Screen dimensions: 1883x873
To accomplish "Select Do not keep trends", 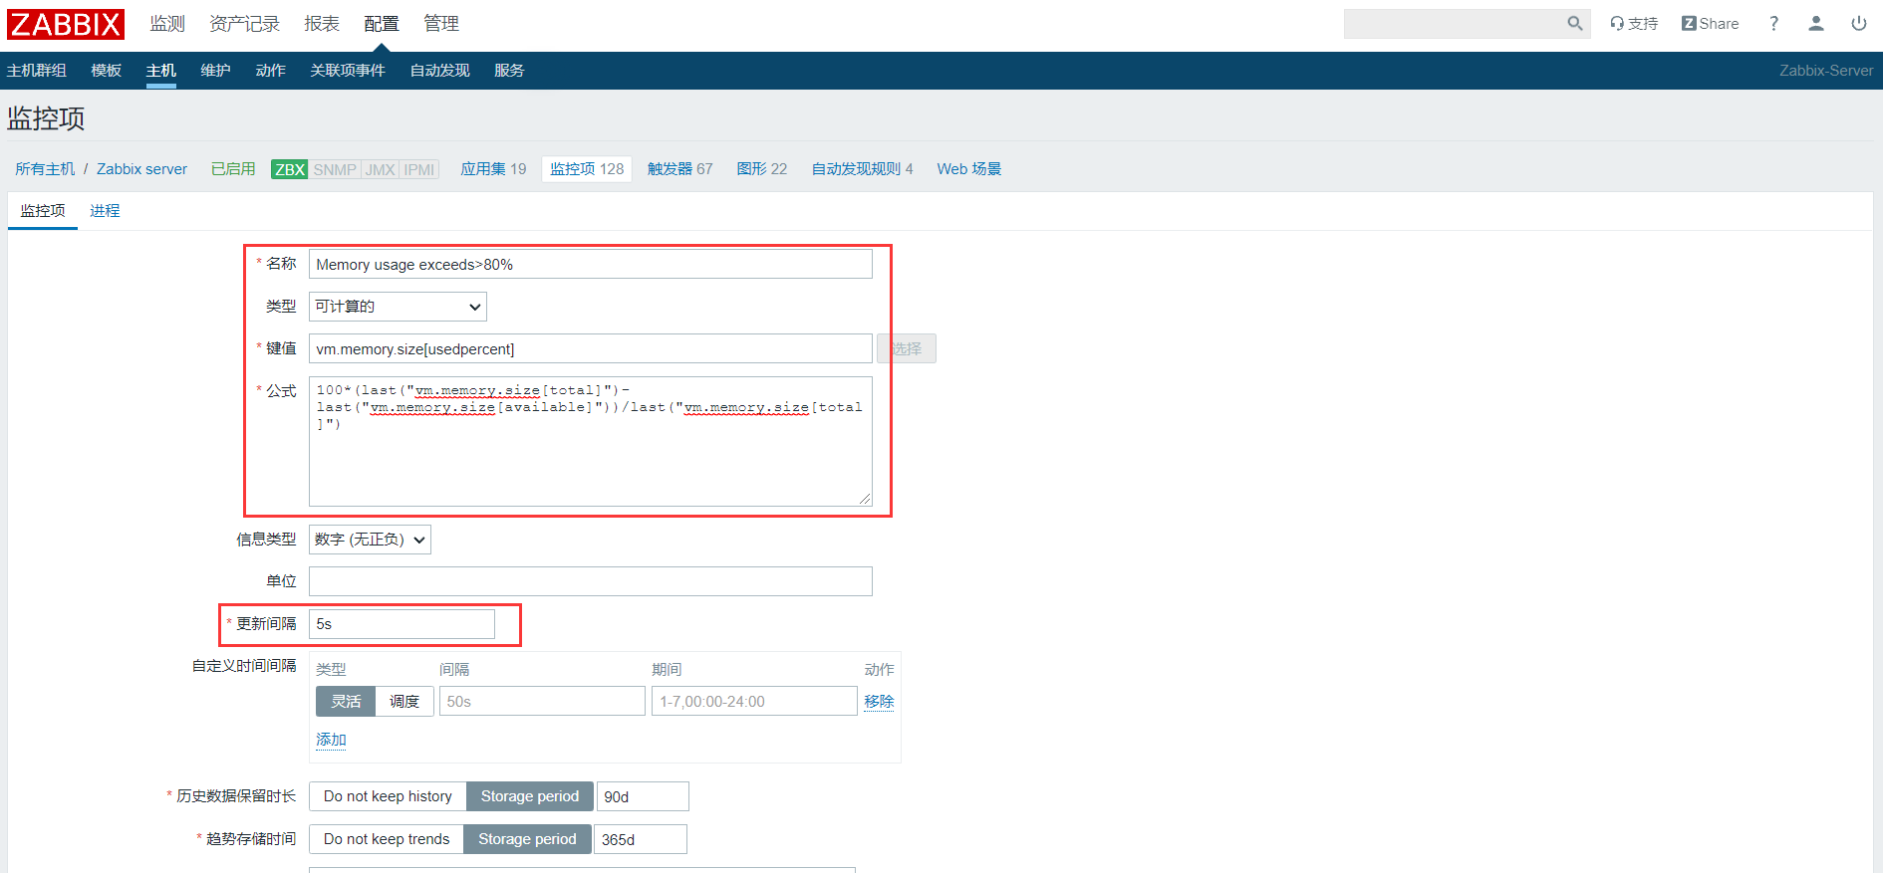I will tap(387, 839).
